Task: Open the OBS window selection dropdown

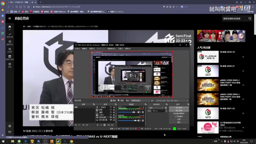Action: (172, 100)
